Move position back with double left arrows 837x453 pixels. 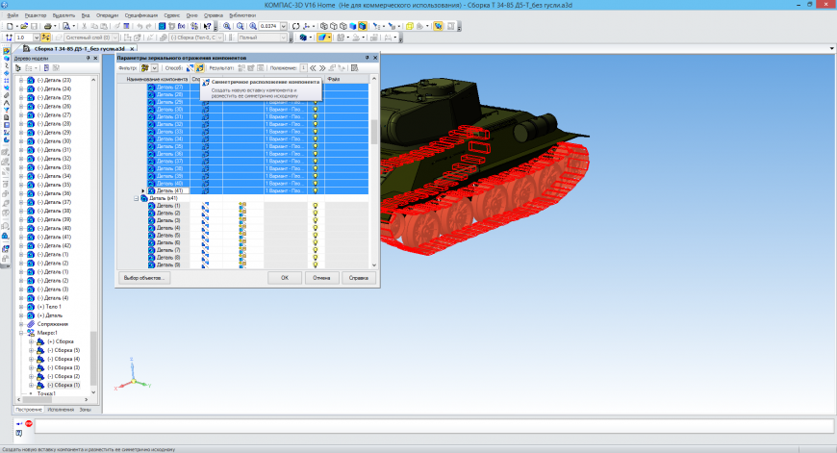313,67
